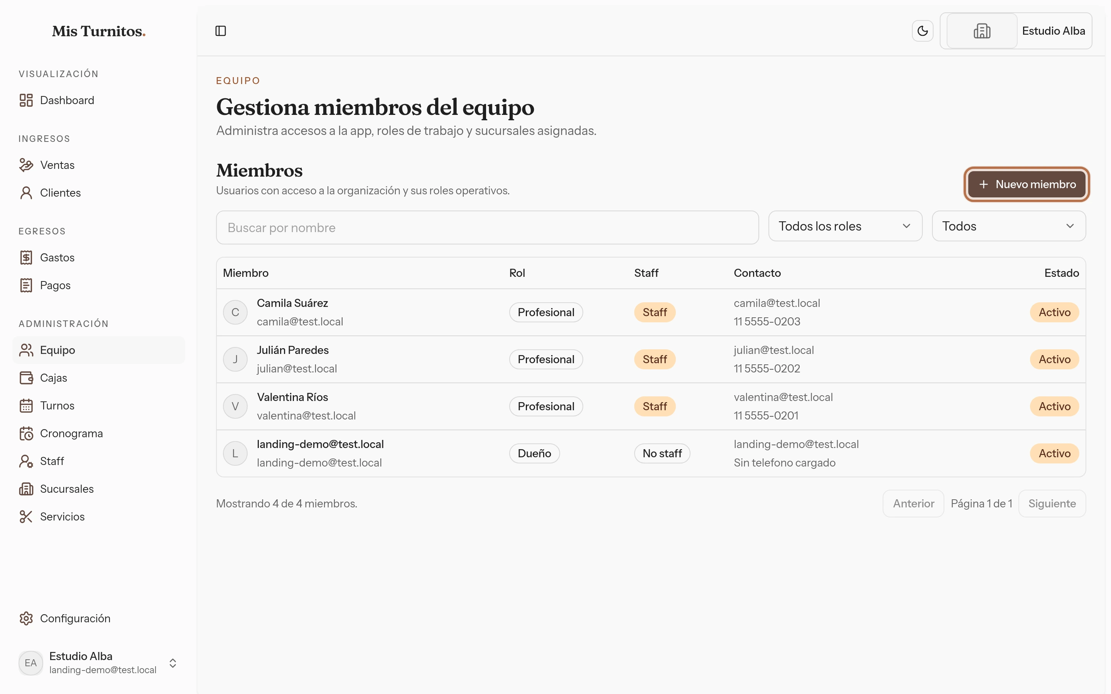Open Configuración settings

(x=99, y=618)
